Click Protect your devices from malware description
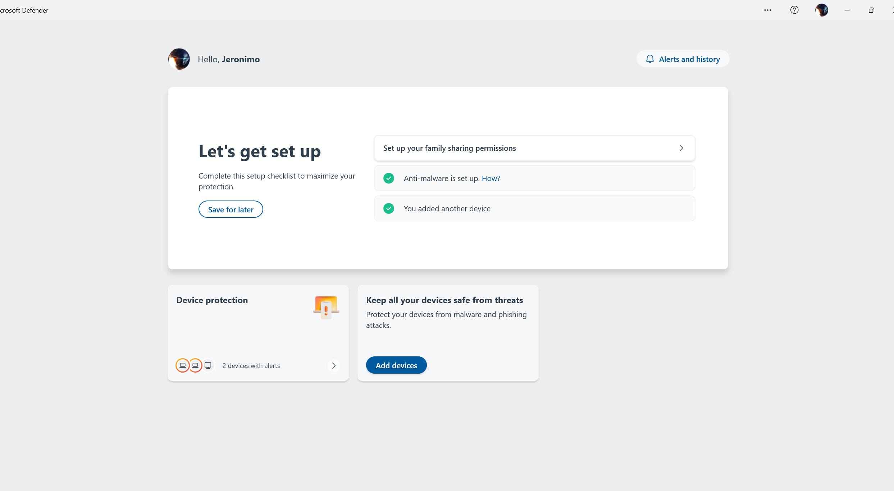Image resolution: width=894 pixels, height=491 pixels. tap(446, 320)
